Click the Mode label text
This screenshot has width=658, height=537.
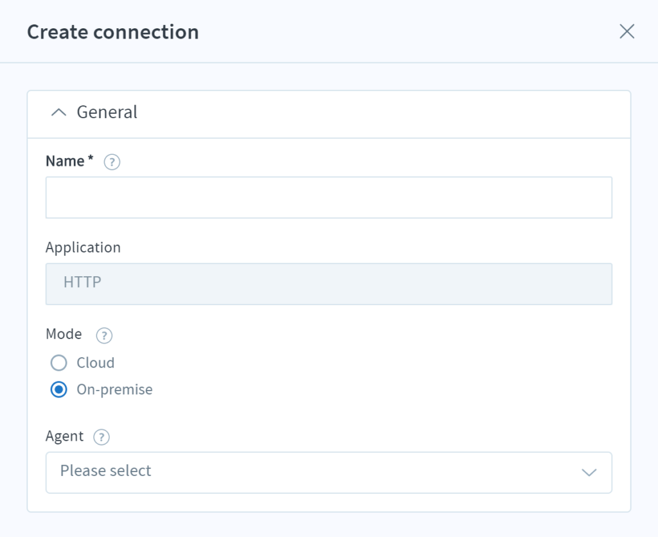pos(64,334)
